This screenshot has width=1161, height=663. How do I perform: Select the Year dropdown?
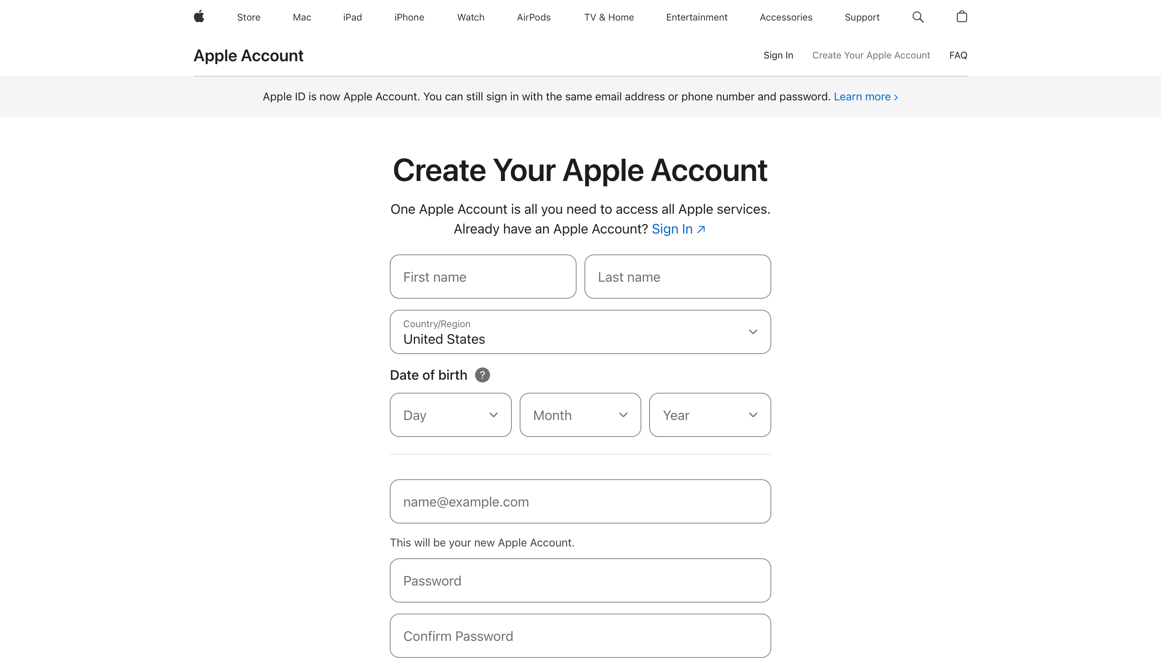point(710,415)
